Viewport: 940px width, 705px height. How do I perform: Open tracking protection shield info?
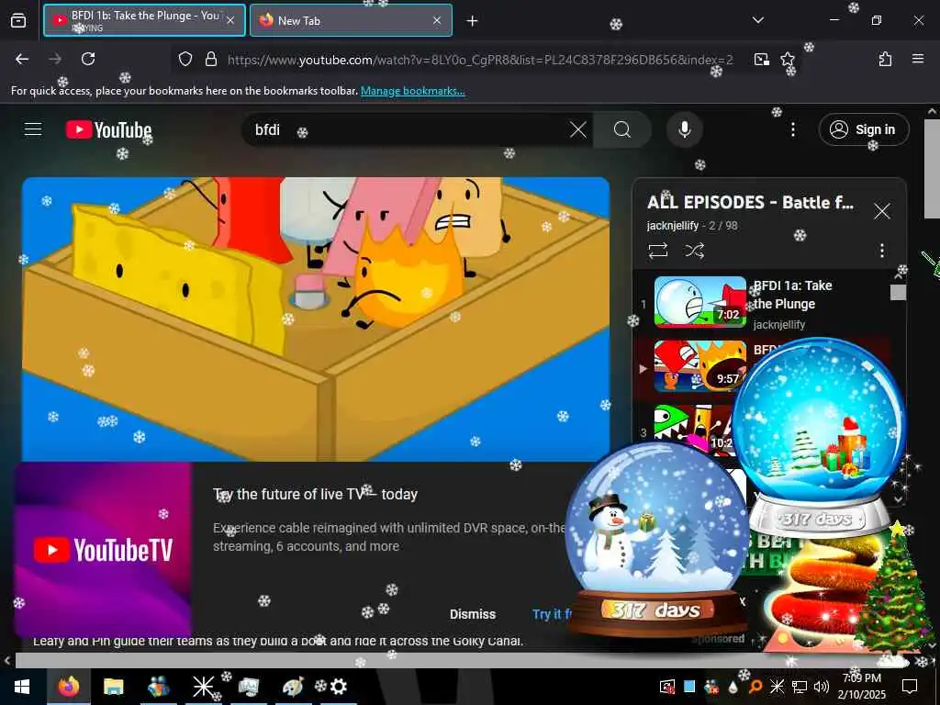(185, 59)
